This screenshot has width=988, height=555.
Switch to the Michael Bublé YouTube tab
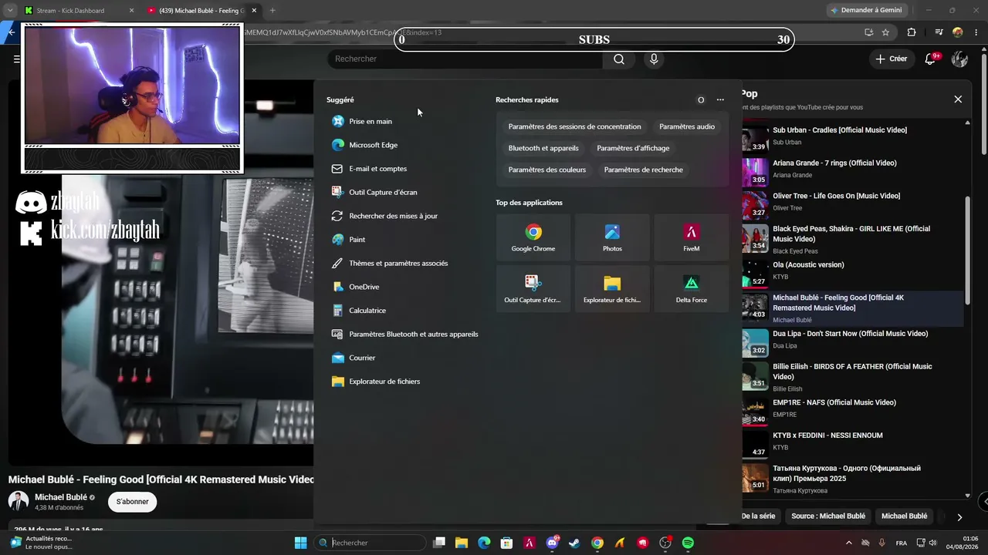point(202,11)
